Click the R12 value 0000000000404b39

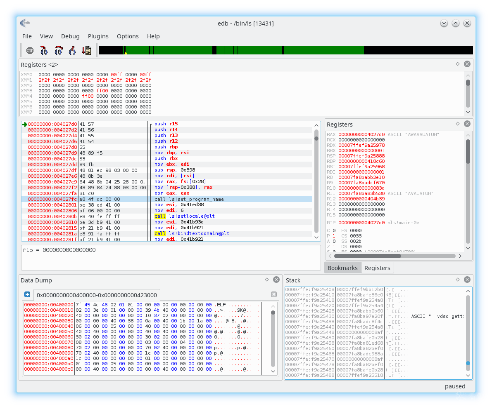(x=361, y=199)
